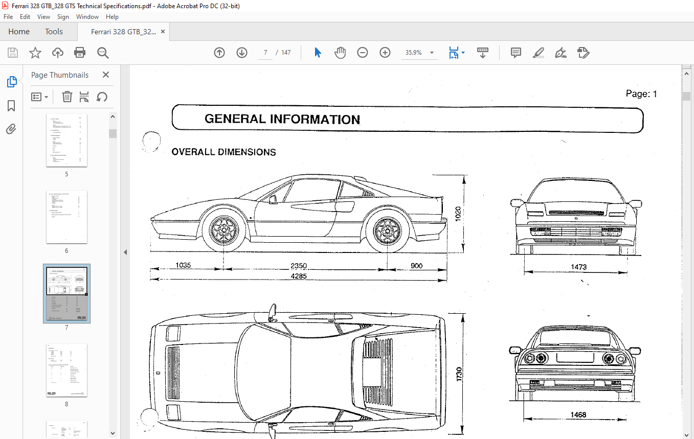Image resolution: width=694 pixels, height=439 pixels.
Task: Select page 8 thumbnail
Action: click(x=66, y=371)
